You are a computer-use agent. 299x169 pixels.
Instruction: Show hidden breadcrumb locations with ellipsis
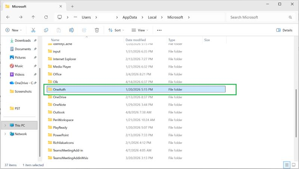pos(75,17)
